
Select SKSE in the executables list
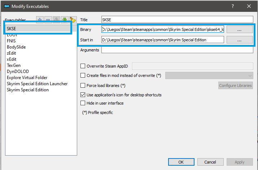pos(41,28)
